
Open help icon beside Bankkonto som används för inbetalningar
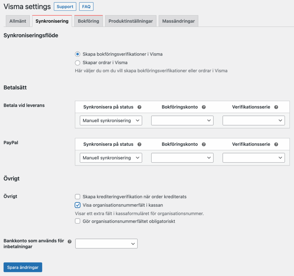tap(69, 241)
